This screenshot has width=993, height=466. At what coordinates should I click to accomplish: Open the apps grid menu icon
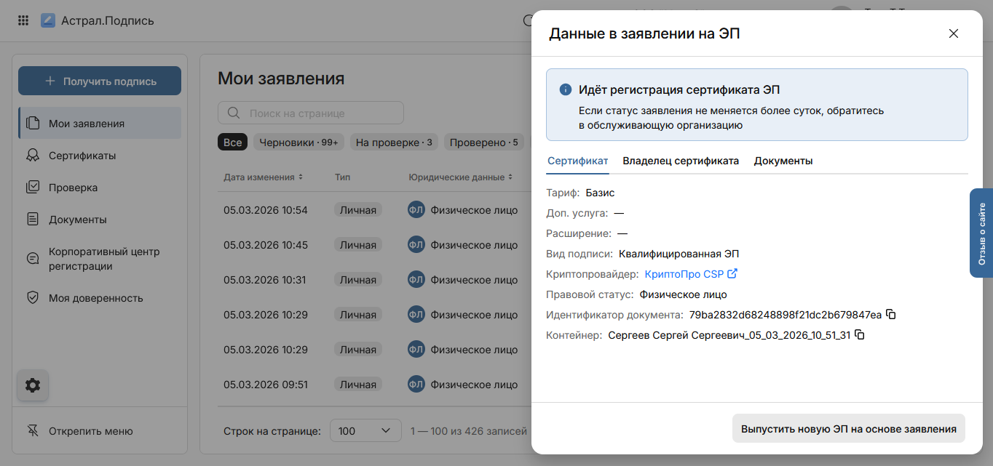click(23, 20)
